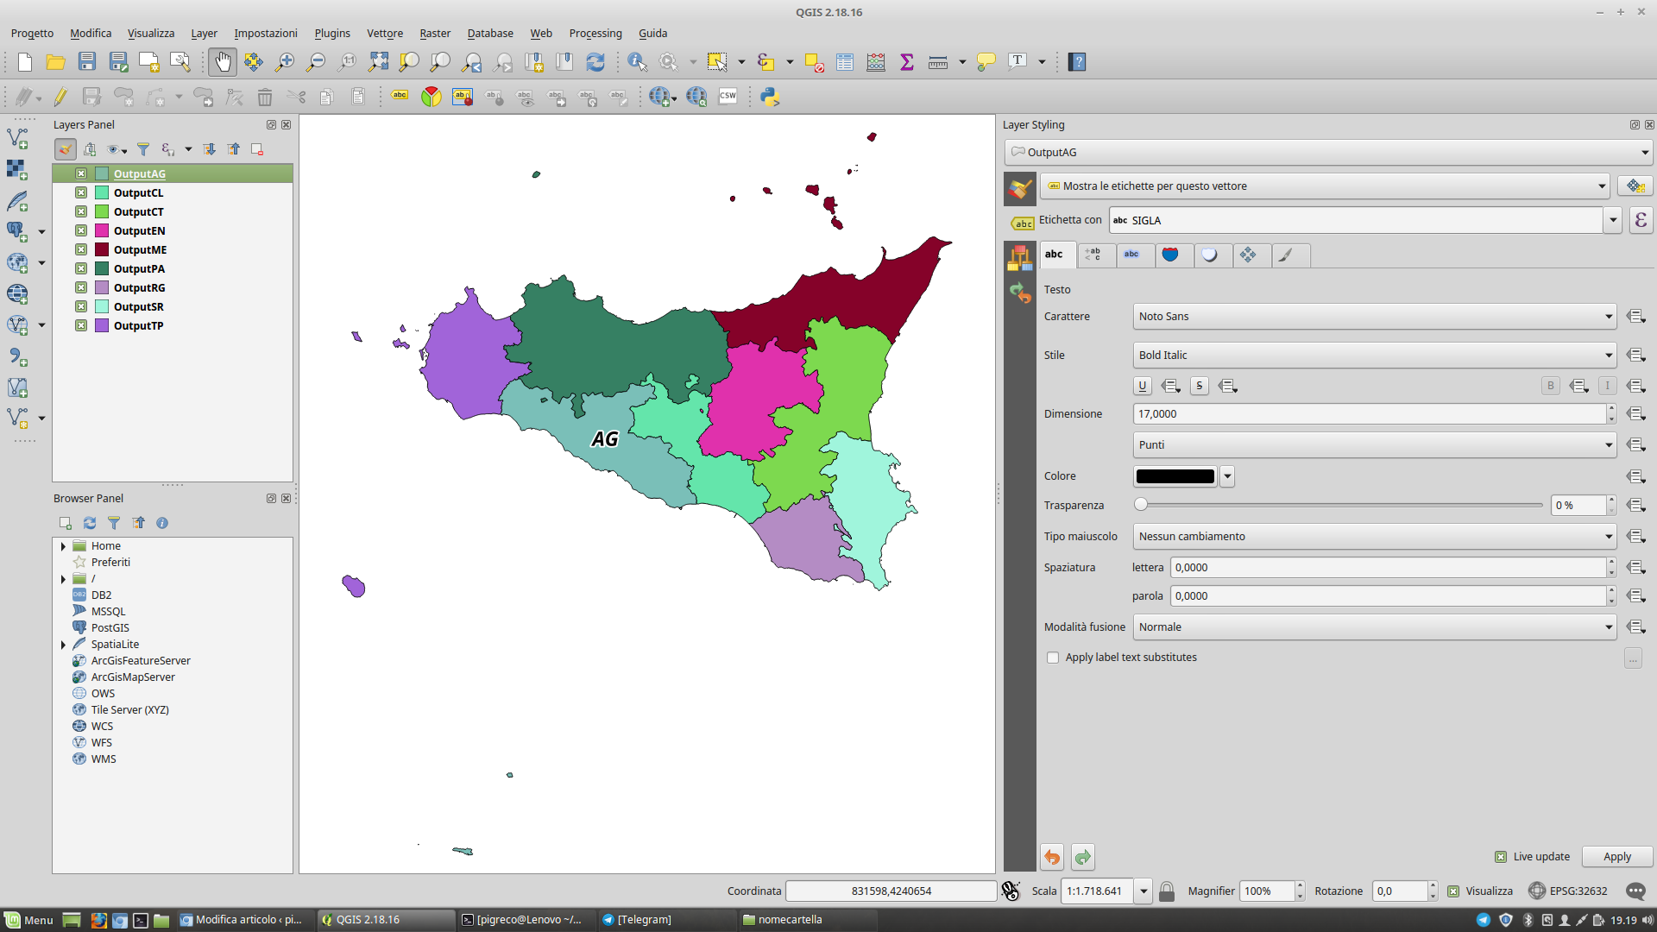
Task: Click the Identify Features tool
Action: (x=637, y=62)
